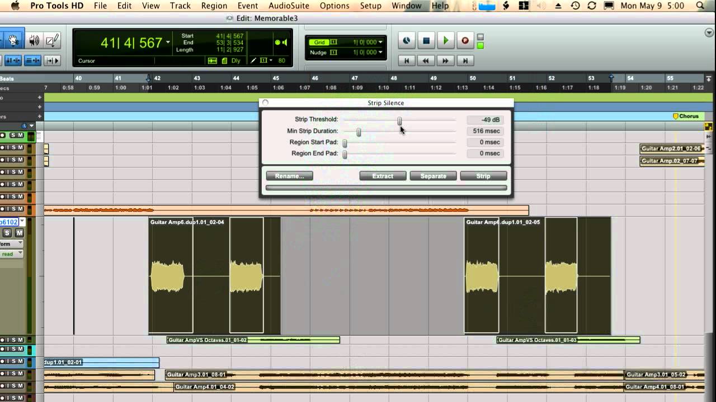Open the read automation mode selector
Screen dimensions: 716x402
[11, 254]
